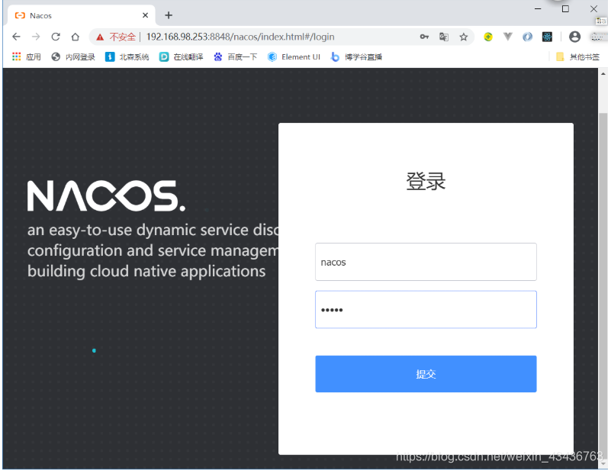Viewport: 611px width, 471px height.
Task: Open a new browser tab
Action: pyautogui.click(x=169, y=15)
